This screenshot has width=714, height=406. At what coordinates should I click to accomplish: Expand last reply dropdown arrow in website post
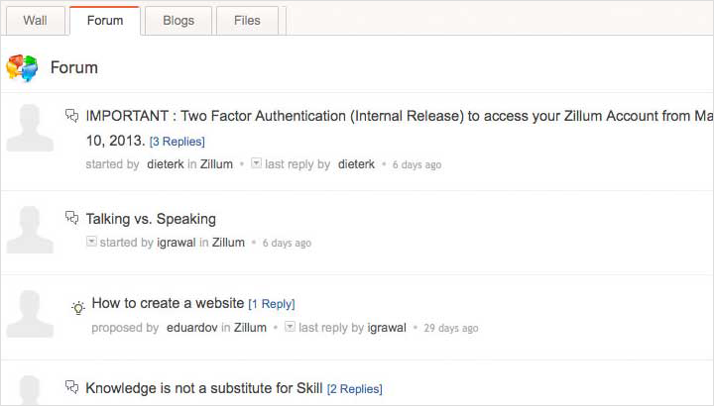coord(290,327)
